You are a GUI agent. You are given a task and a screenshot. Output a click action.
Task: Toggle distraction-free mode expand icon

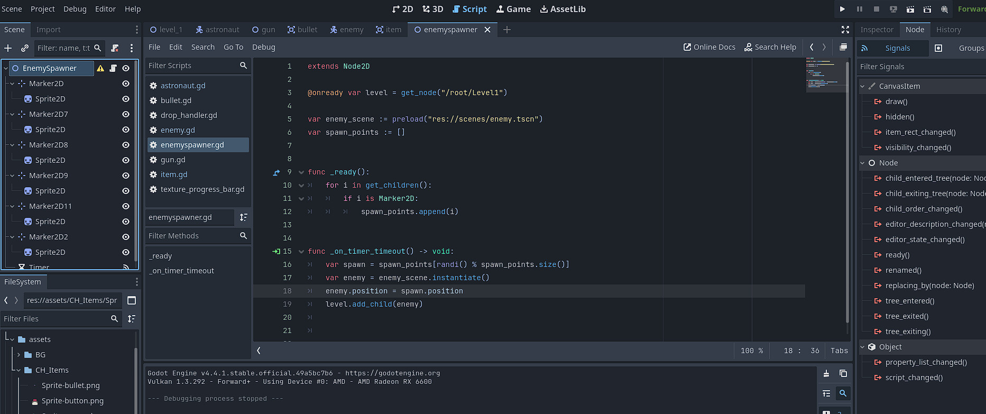coord(845,30)
